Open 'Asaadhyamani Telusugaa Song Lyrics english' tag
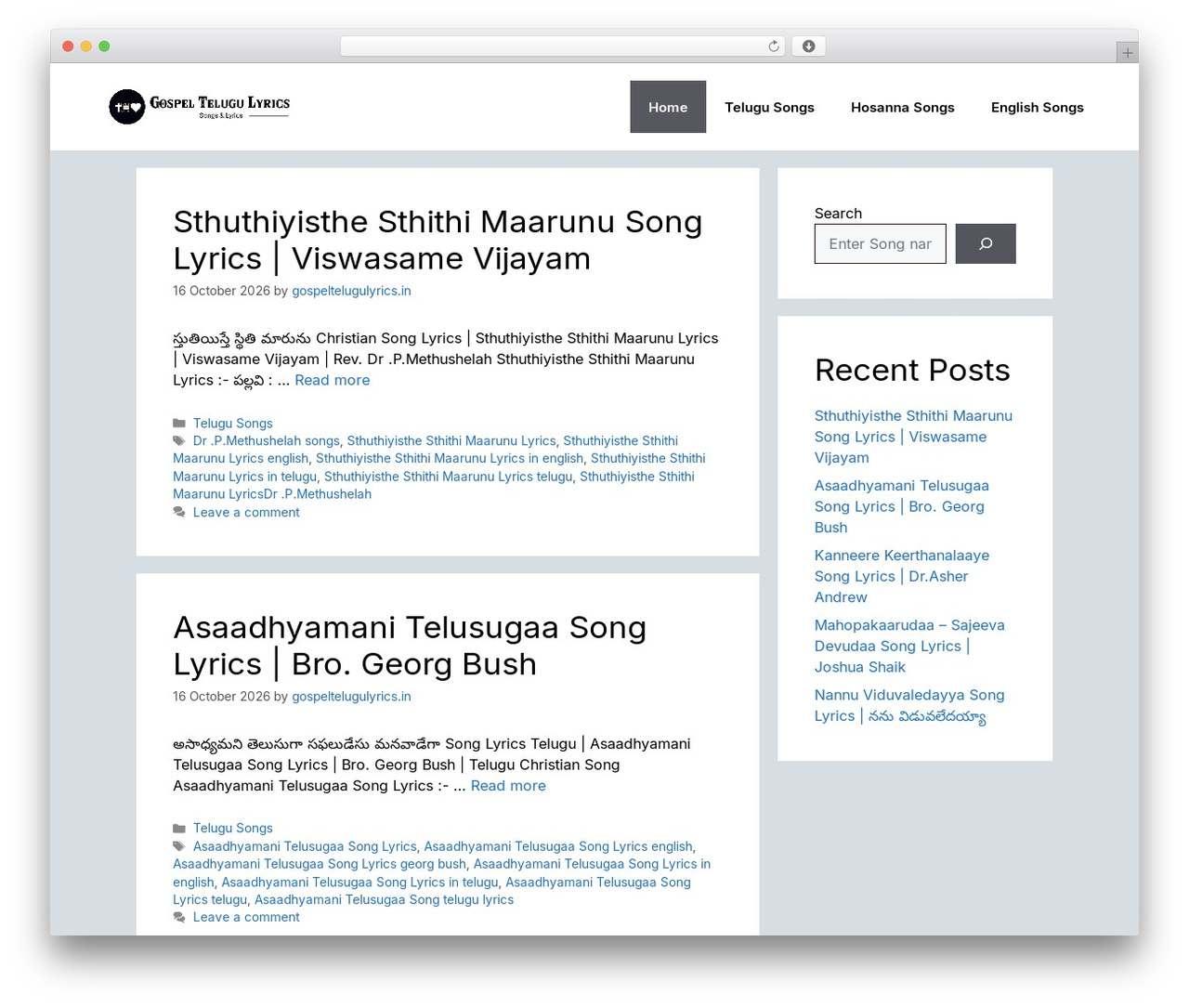 tap(558, 846)
